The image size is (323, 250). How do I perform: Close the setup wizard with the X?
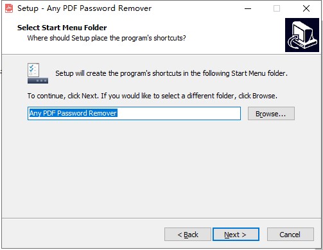[306, 8]
